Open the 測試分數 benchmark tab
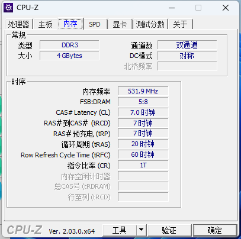Image resolution: width=241 pixels, height=239 pixels. (150, 24)
